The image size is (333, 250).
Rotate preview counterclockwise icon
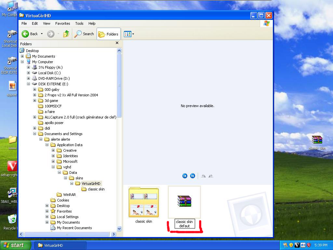point(211,176)
